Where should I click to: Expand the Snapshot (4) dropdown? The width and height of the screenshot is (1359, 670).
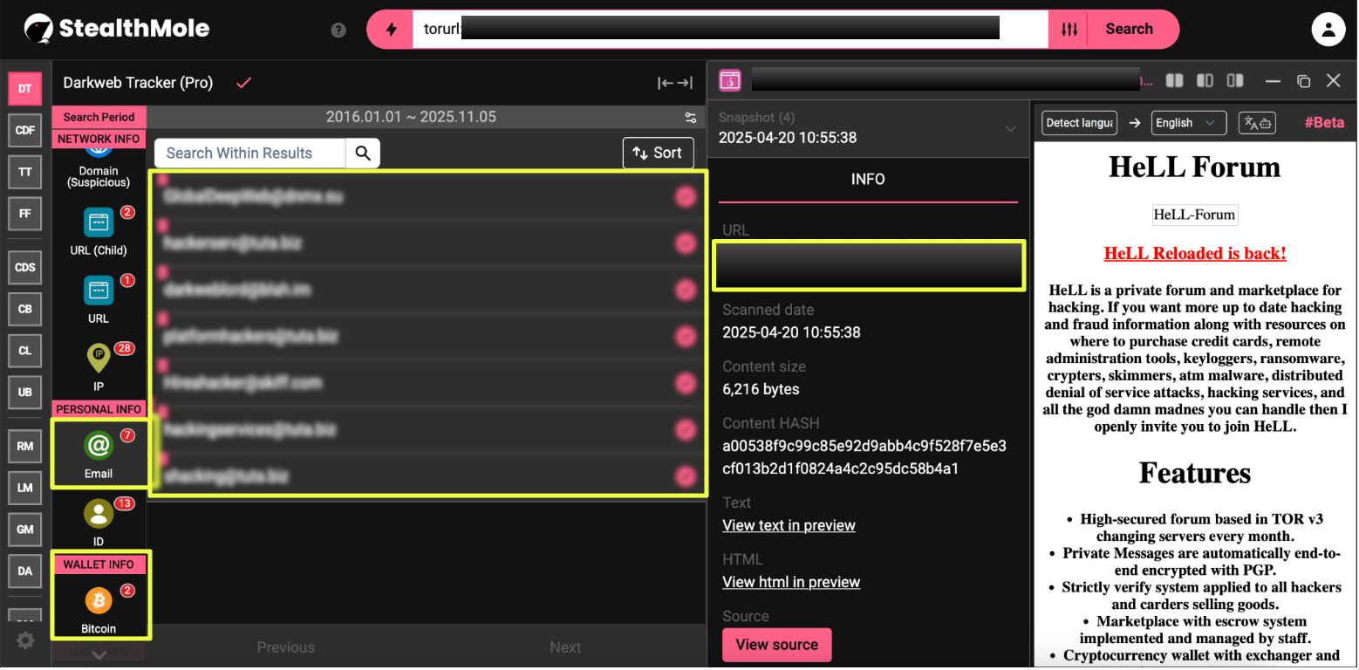(x=1010, y=129)
